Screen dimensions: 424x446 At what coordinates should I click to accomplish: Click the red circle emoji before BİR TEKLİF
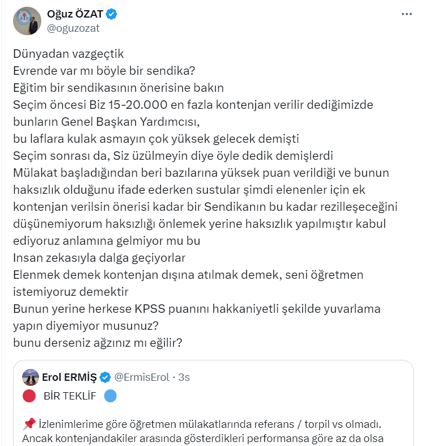(x=29, y=396)
